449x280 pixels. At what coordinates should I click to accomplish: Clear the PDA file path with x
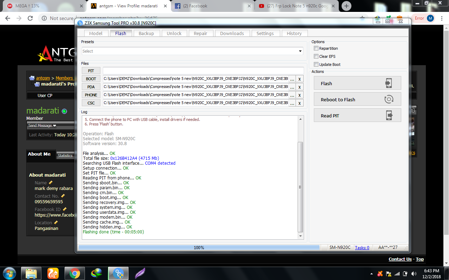coord(299,87)
